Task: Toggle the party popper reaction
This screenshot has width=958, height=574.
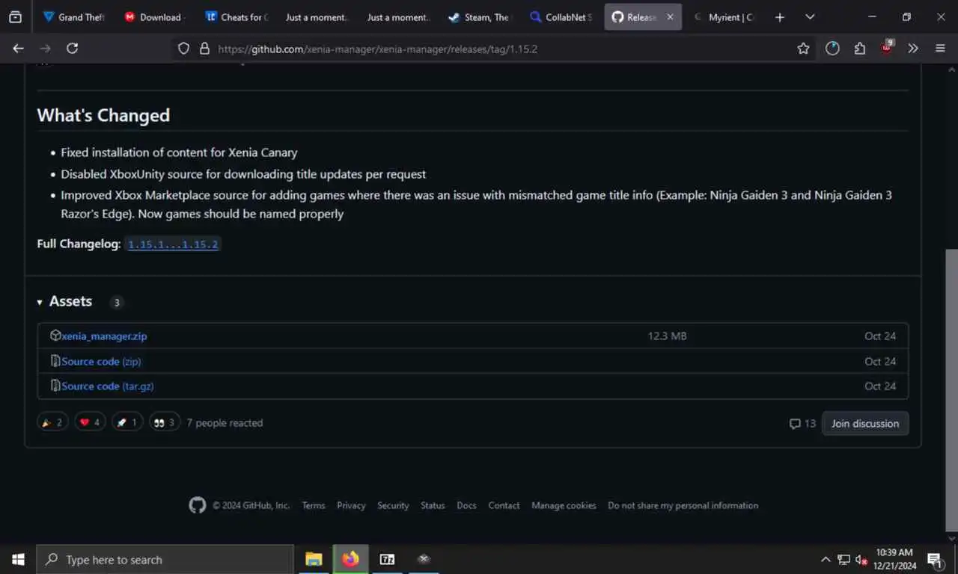Action: [52, 422]
